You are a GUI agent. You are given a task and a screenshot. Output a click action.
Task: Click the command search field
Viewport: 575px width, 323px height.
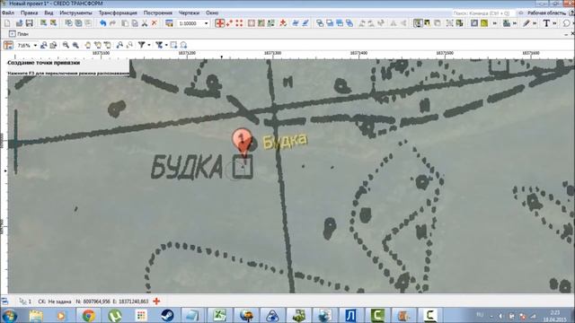tap(482, 13)
